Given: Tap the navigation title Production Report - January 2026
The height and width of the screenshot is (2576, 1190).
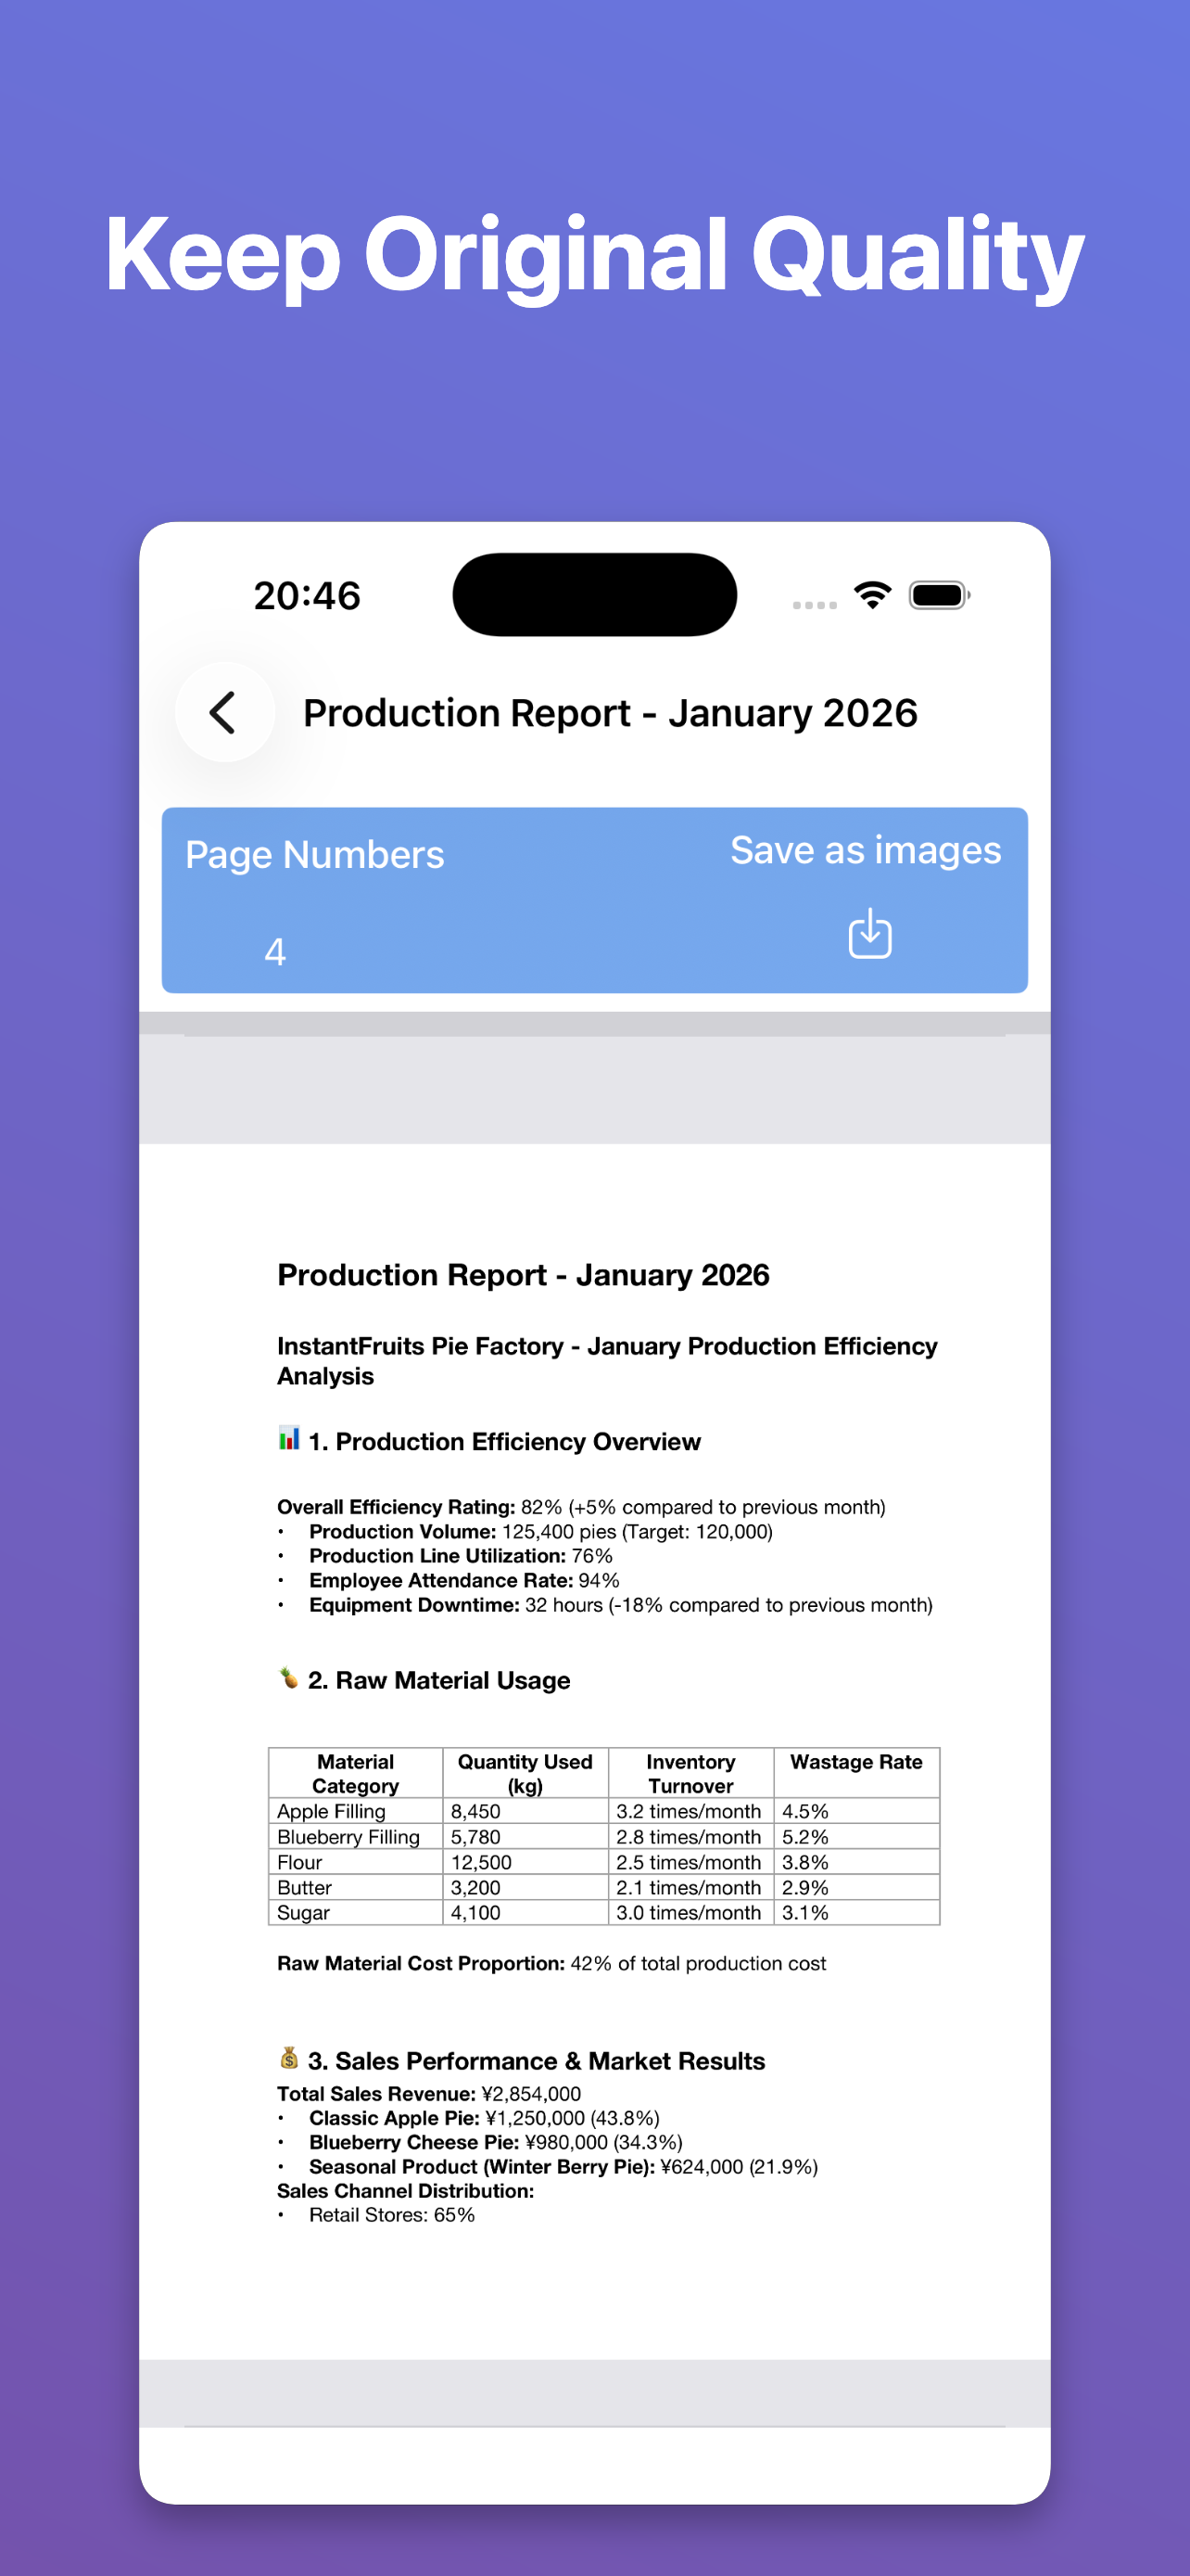Looking at the screenshot, I should [611, 713].
